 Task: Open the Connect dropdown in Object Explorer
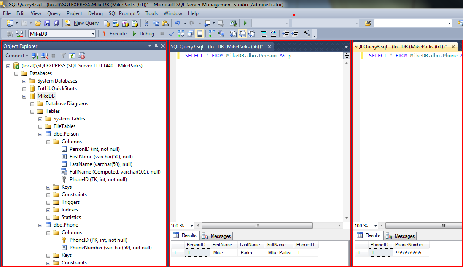[x=17, y=56]
